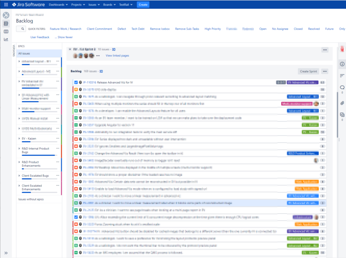The width and height of the screenshot is (346, 258).
Task: Enable the Remove Icebox quick filter
Action: [160, 29]
